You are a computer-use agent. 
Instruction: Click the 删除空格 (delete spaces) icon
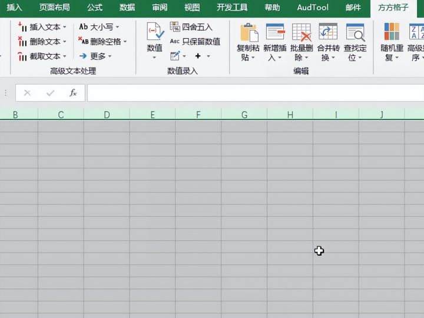coord(83,41)
